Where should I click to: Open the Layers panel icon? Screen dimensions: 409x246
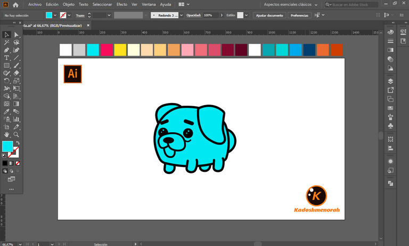pos(390,81)
